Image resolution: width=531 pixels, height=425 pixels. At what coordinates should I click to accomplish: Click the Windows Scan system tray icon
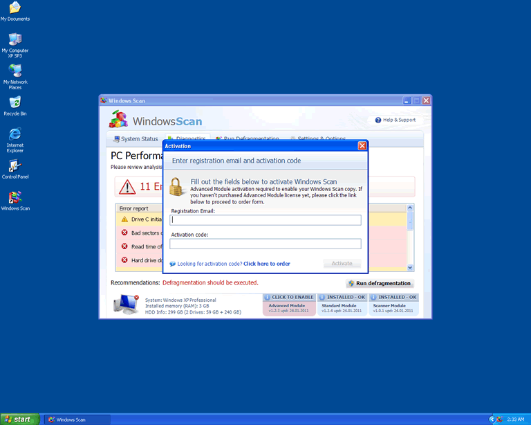coord(499,419)
